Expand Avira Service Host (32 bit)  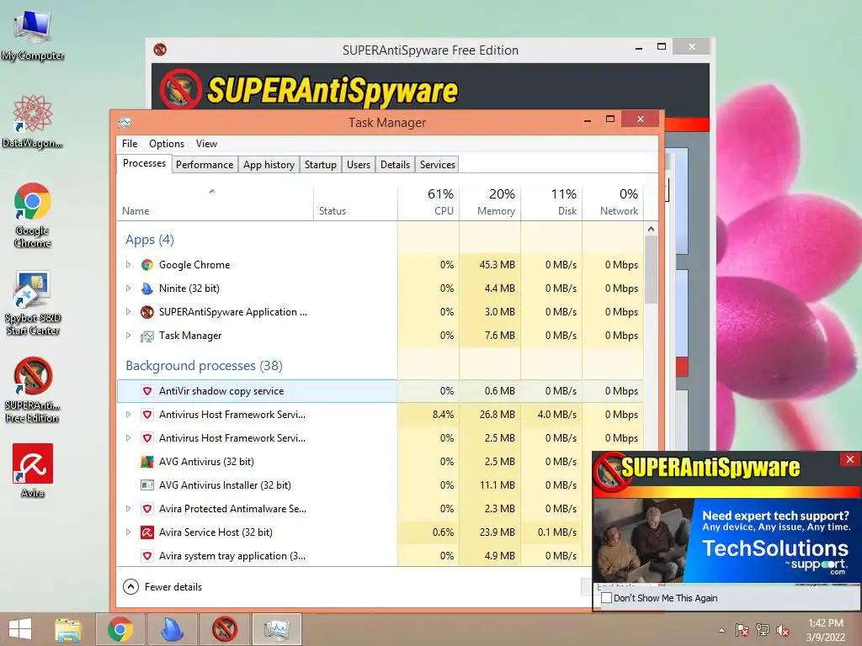(128, 532)
